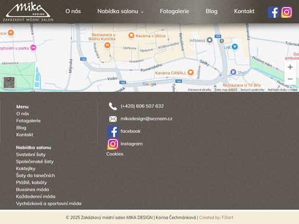Open the footer Instagram icon
The height and width of the screenshot is (224, 299).
click(x=113, y=144)
